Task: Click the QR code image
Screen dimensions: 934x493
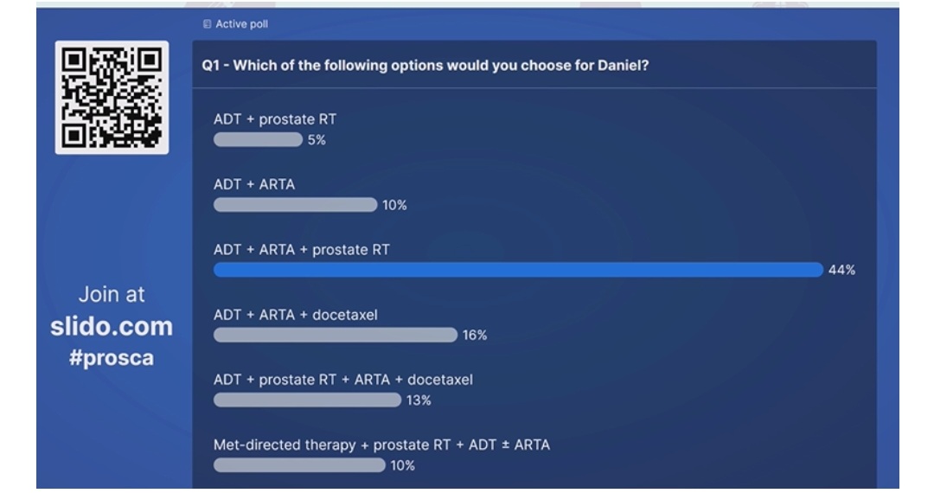Action: point(112,98)
